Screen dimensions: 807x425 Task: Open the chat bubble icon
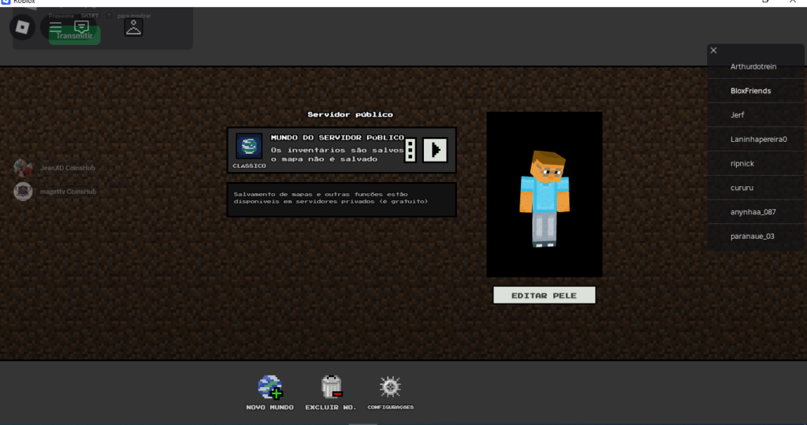pyautogui.click(x=81, y=26)
